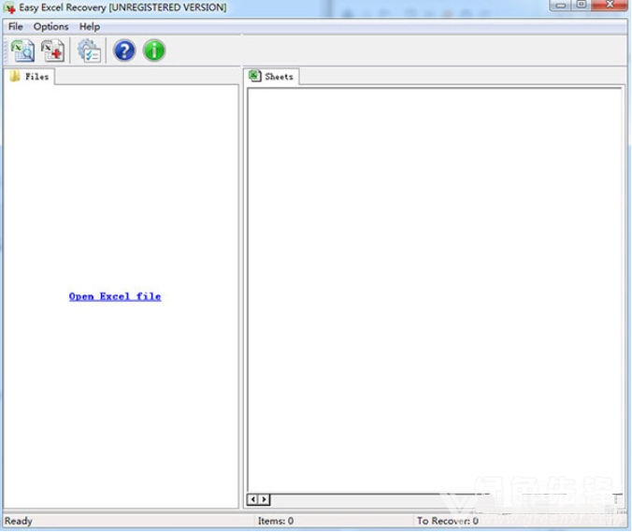Click the Items: 0 status entry
Viewport: 632px width, 532px height.
pos(276,521)
